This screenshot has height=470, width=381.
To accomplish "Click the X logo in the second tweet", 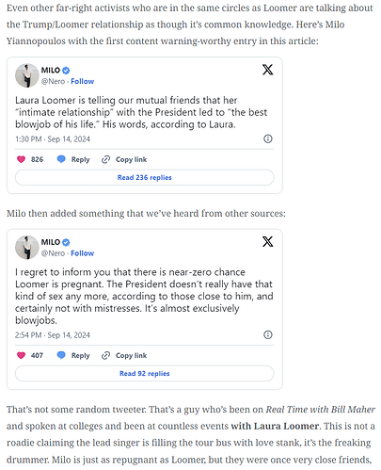I will [267, 241].
